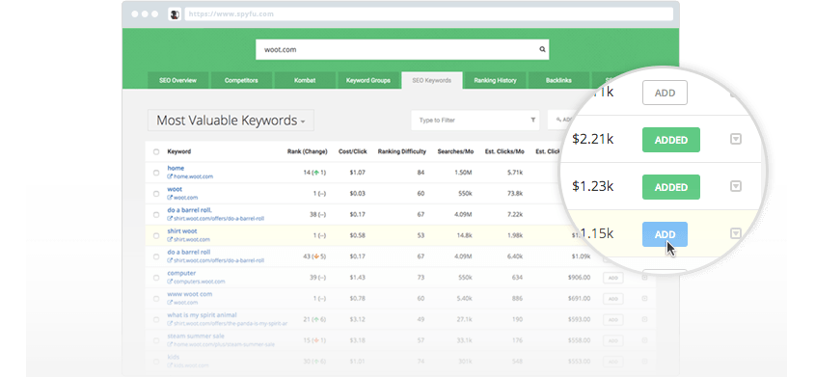Check the box for www woot com keyword
This screenshot has height=377, width=815.
156,299
